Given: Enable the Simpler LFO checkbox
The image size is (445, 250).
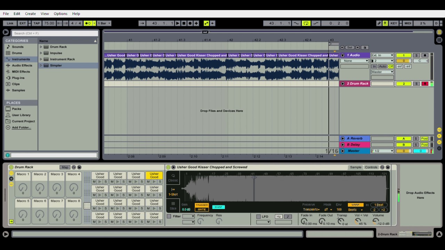Looking at the screenshot, I should click(x=258, y=216).
